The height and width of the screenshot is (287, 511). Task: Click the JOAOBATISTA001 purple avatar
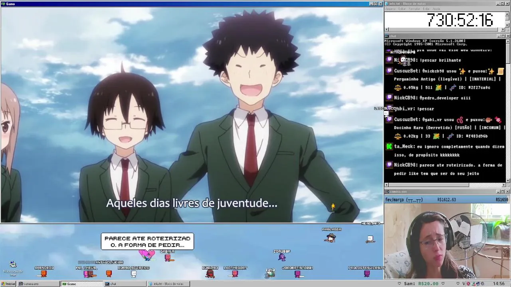(297, 273)
